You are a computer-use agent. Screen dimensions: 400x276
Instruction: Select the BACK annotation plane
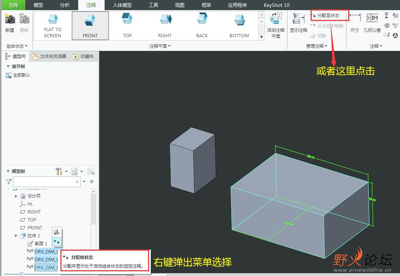(202, 26)
